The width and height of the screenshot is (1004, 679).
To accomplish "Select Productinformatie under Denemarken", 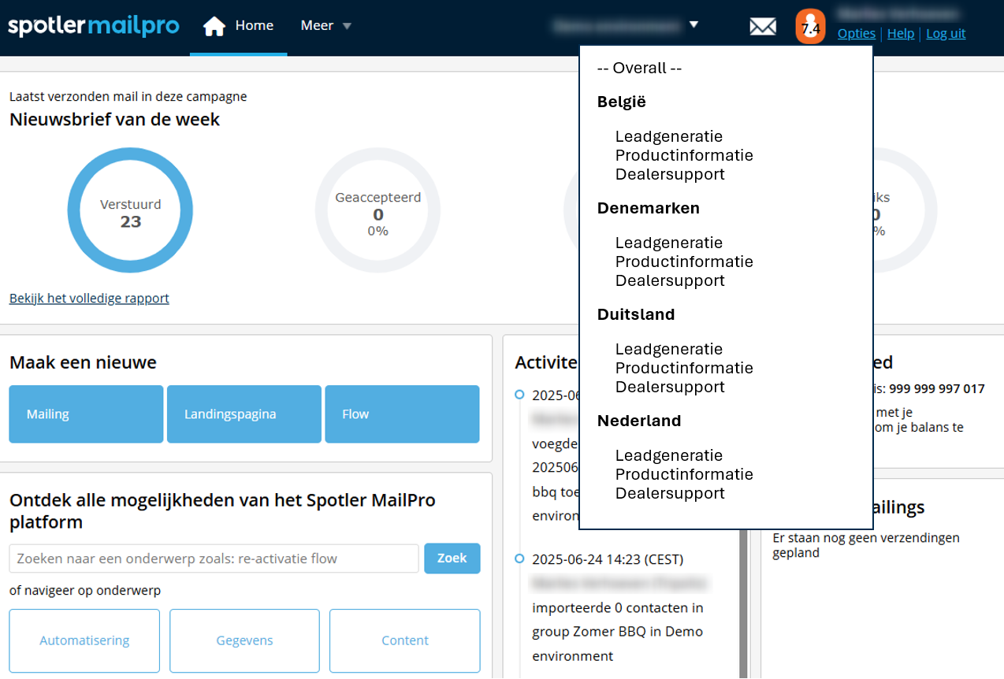I will pos(683,262).
